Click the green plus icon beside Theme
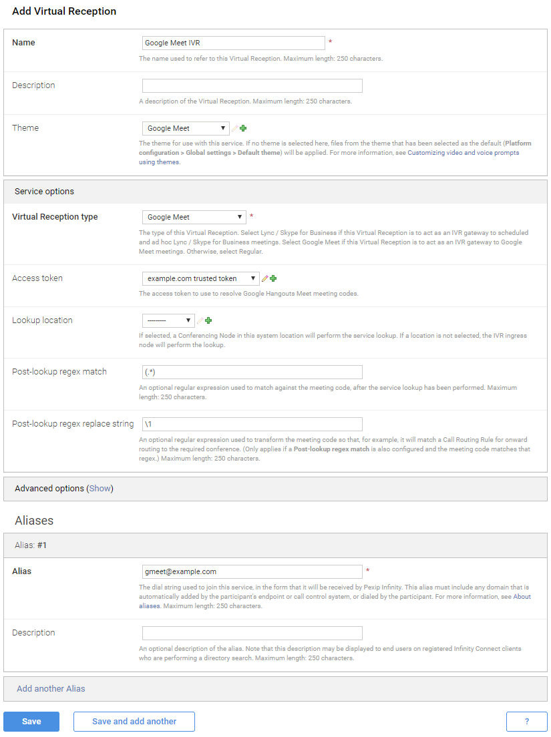This screenshot has width=551, height=737. click(x=243, y=128)
